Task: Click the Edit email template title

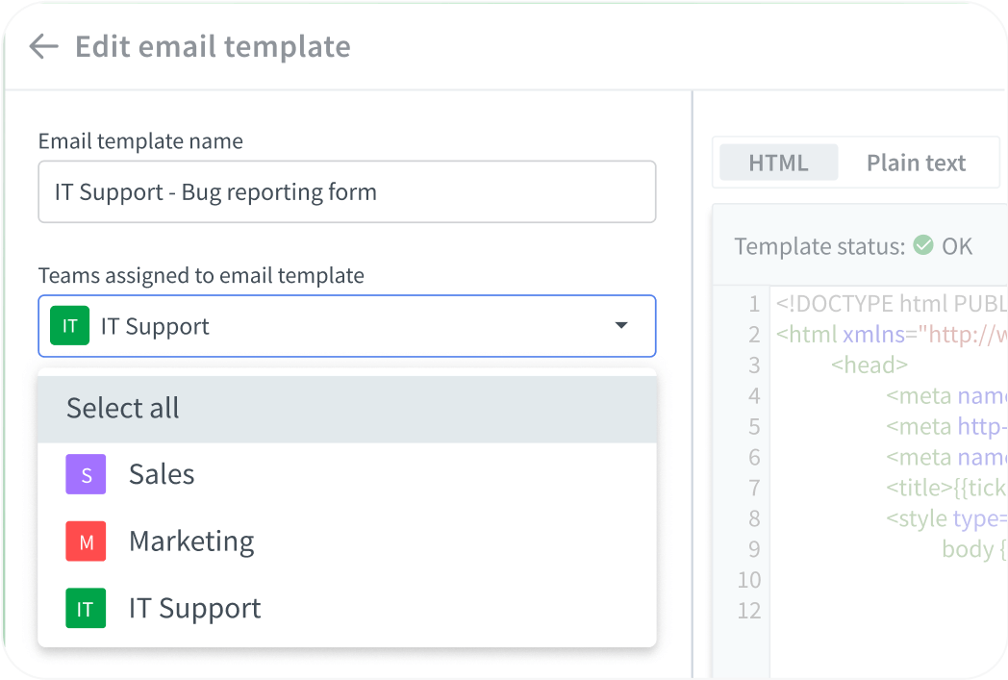Action: (x=213, y=46)
